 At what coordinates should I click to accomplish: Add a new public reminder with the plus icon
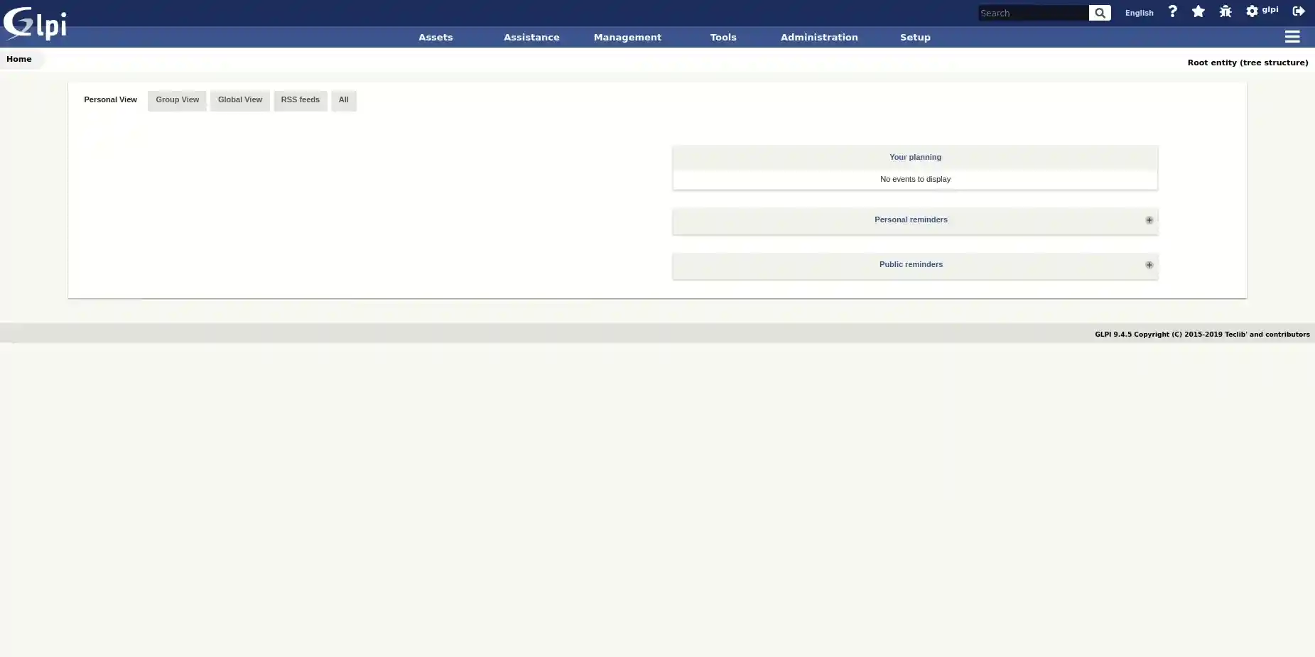tap(1149, 265)
